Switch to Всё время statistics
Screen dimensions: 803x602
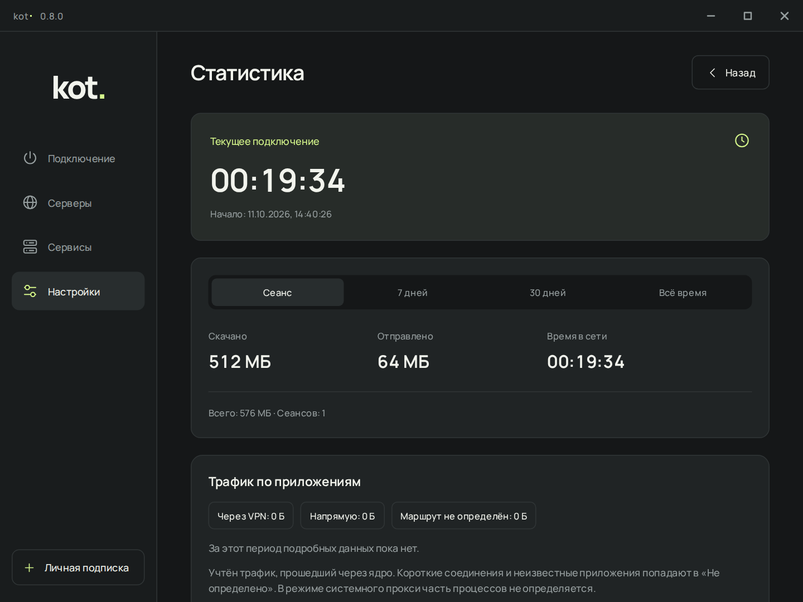click(x=683, y=293)
